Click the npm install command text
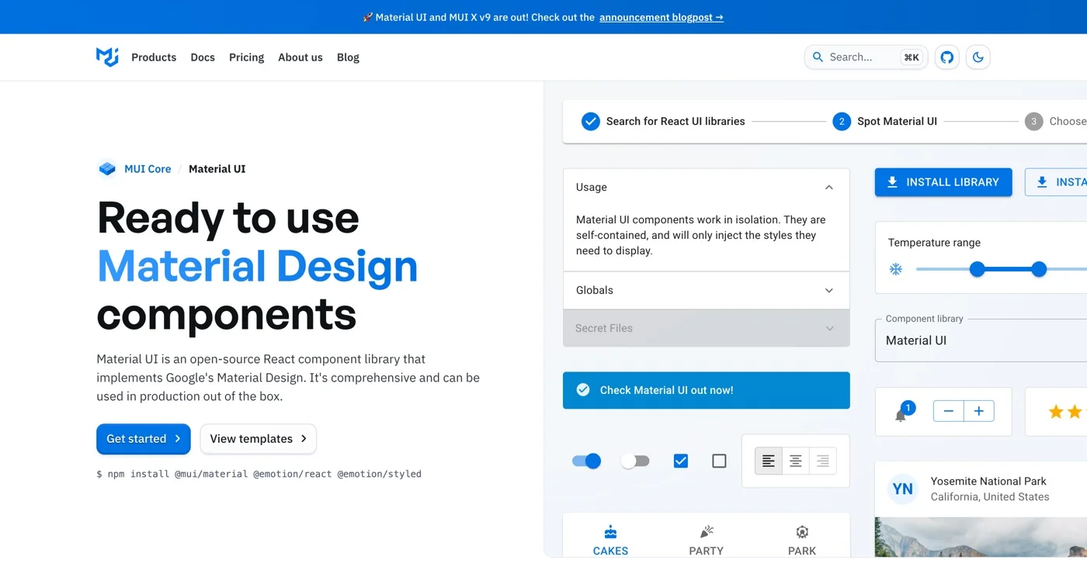The height and width of the screenshot is (570, 1087). pos(259,474)
